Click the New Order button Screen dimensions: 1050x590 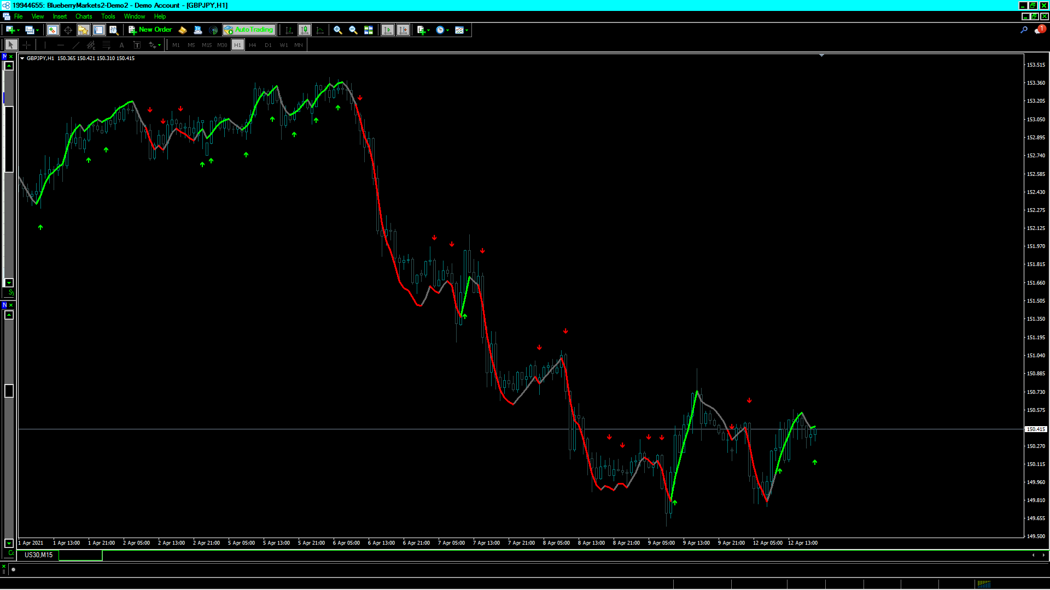pos(150,30)
